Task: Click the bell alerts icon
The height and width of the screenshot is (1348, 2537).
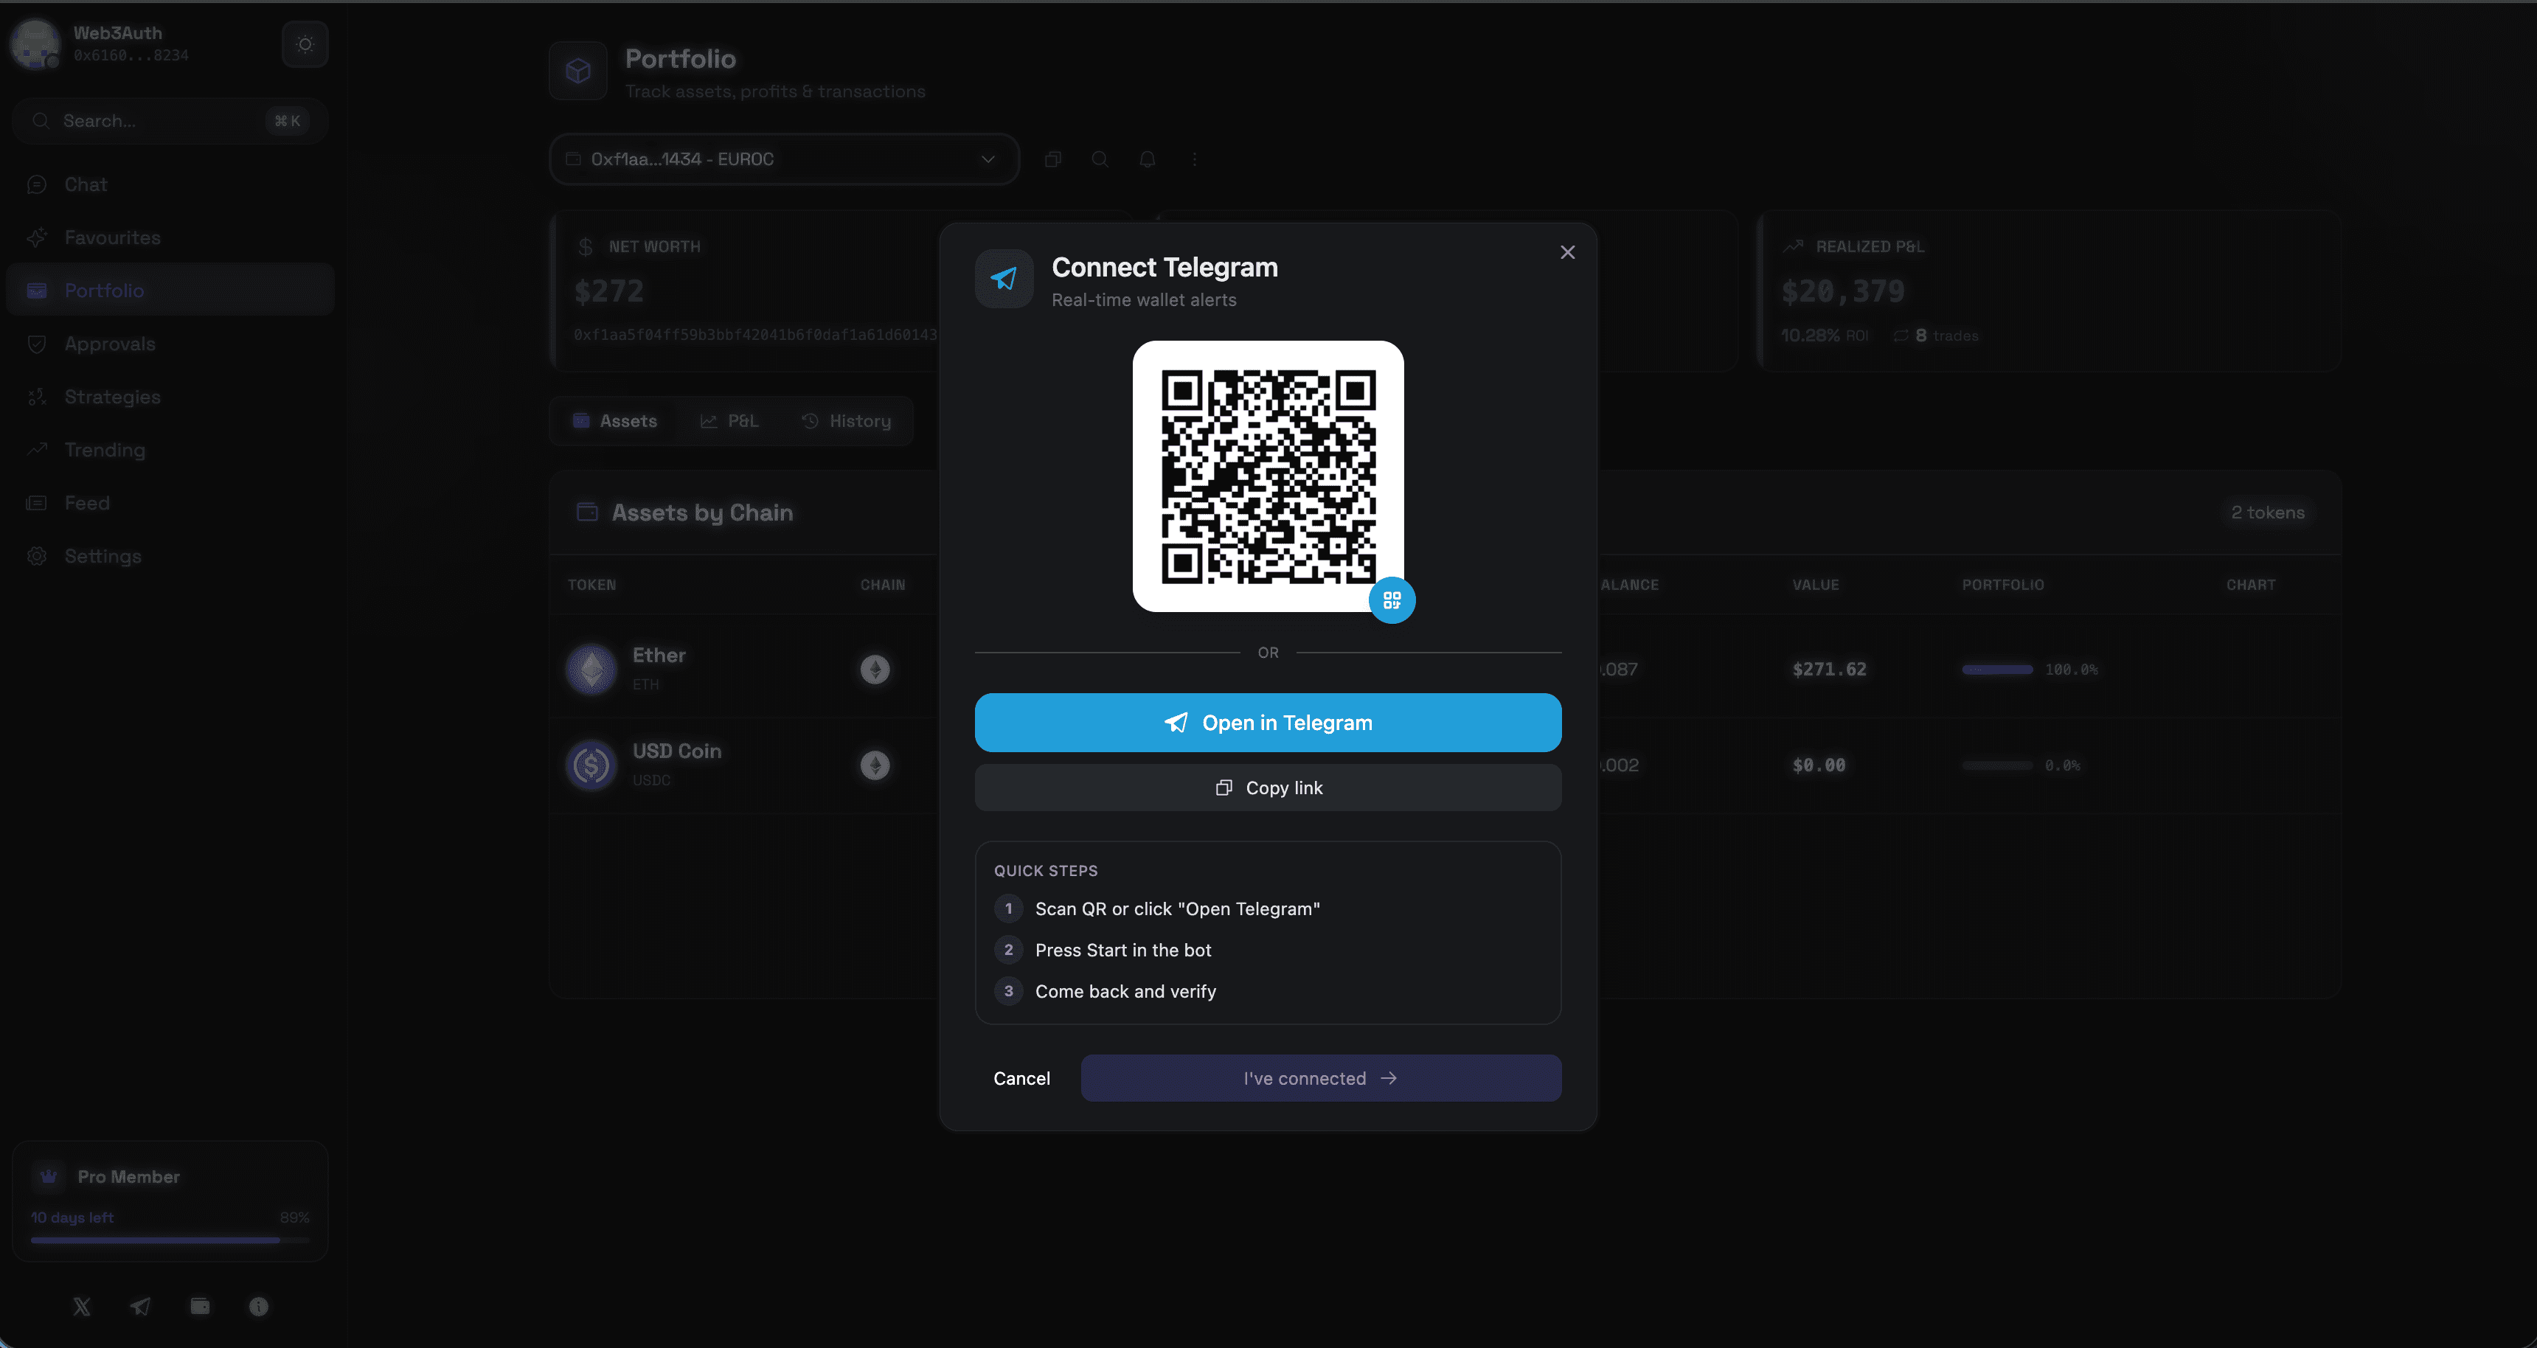Action: point(1148,159)
